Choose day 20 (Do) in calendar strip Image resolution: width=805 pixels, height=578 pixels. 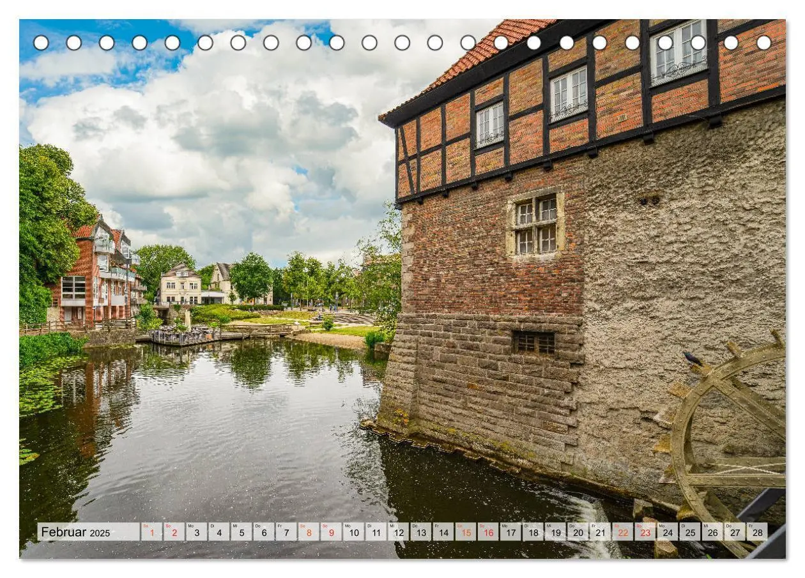(x=578, y=531)
